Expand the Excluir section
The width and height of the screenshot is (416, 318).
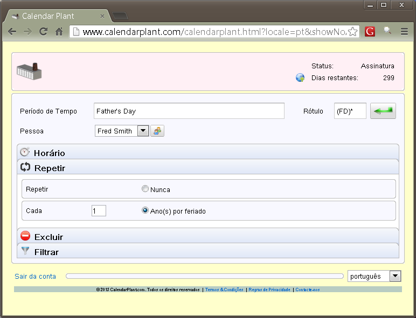tap(48, 237)
